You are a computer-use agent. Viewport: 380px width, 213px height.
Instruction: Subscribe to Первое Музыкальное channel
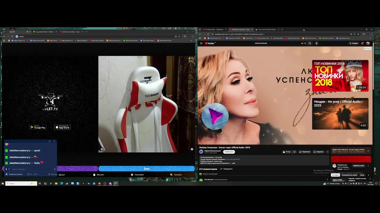point(229,152)
